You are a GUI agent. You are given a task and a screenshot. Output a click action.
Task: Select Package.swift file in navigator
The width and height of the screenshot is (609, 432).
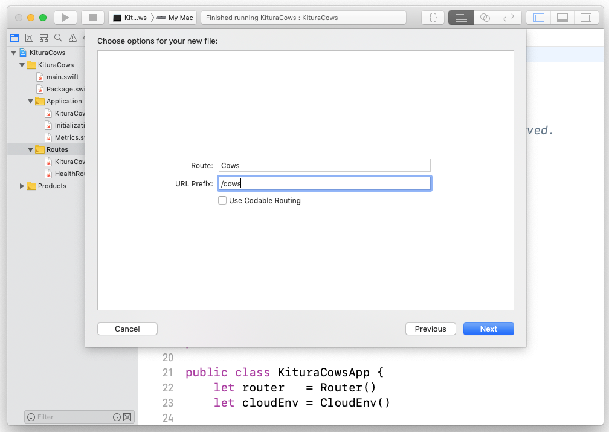pyautogui.click(x=60, y=89)
